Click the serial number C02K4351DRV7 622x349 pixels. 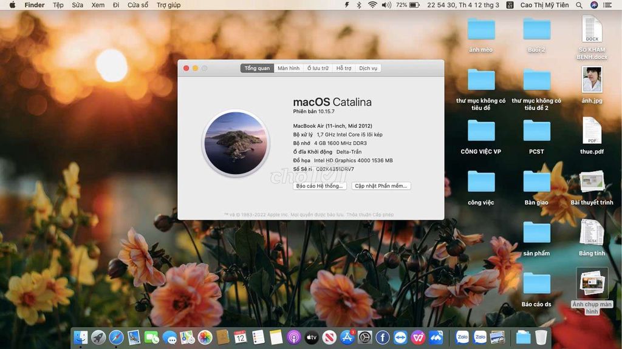(335, 169)
